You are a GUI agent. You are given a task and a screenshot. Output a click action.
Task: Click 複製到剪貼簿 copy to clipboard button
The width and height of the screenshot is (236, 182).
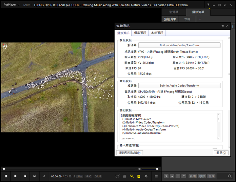coord(129,152)
